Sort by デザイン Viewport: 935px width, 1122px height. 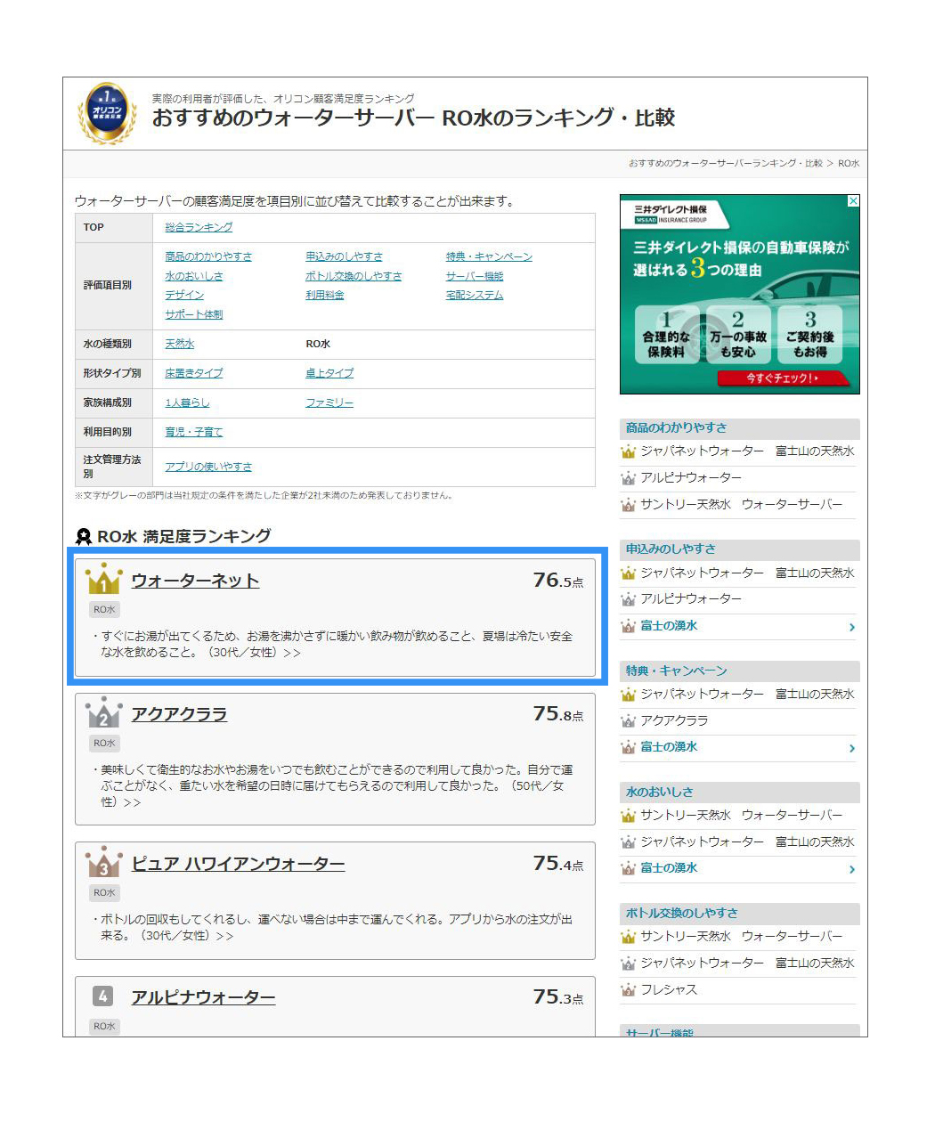184,295
